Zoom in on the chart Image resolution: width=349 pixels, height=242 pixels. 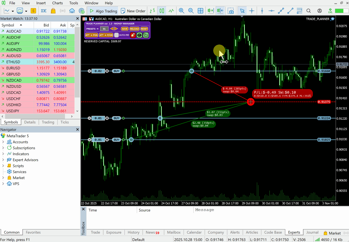(182, 11)
